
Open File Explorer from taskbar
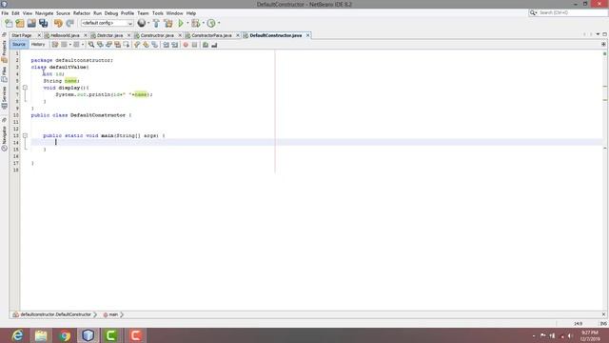(x=41, y=335)
